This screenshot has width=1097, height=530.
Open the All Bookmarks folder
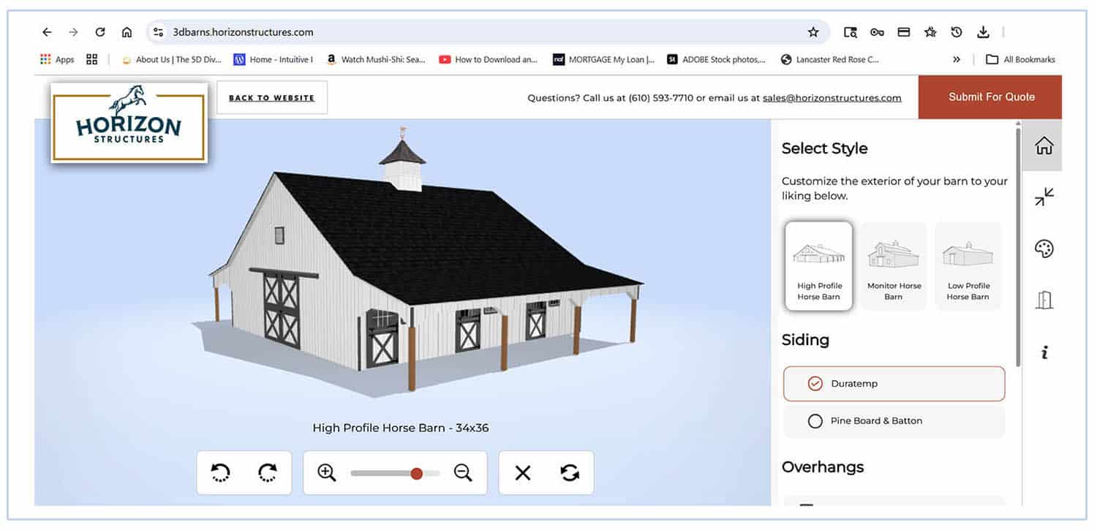coord(1021,60)
